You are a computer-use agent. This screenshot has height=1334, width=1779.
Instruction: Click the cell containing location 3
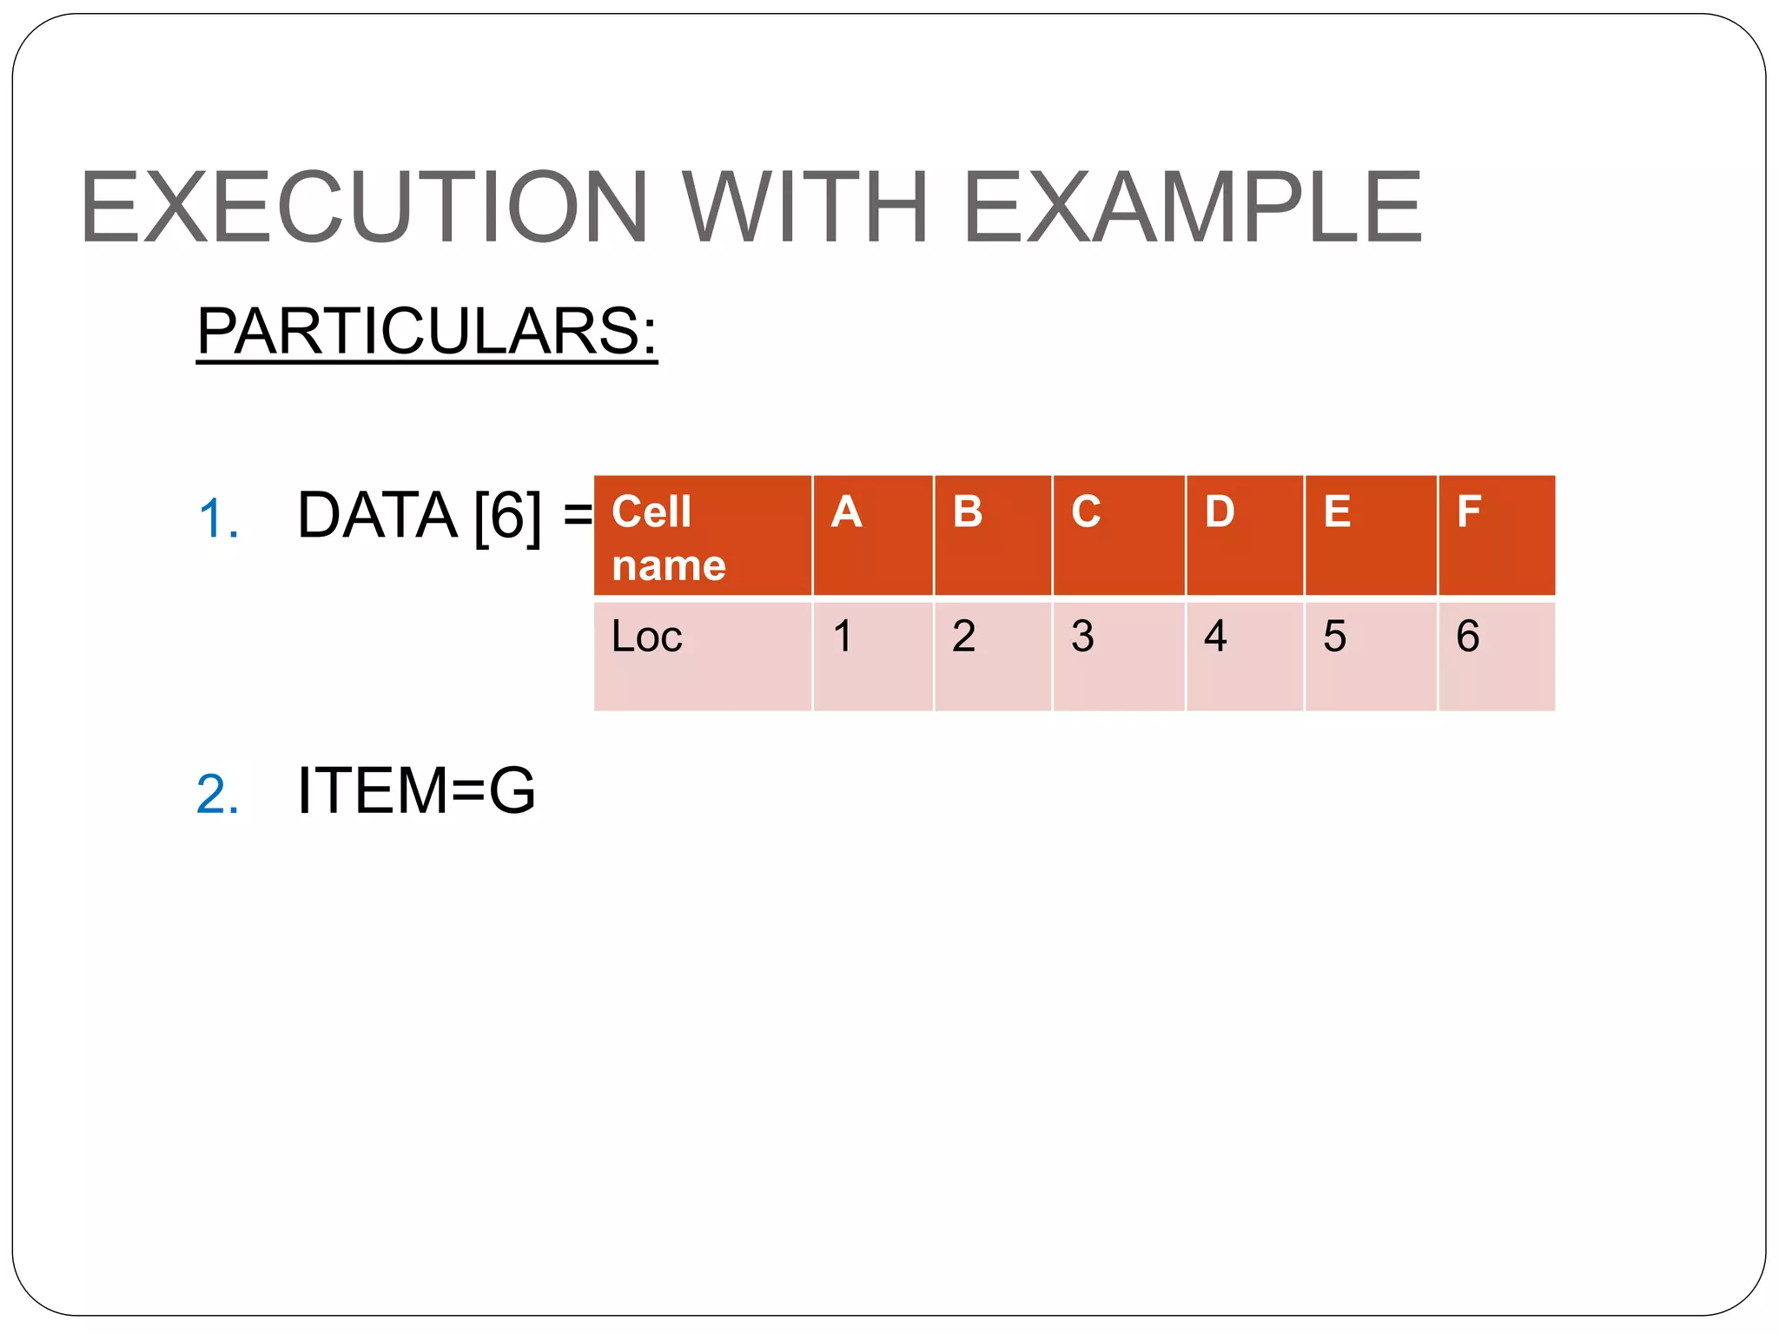[1119, 656]
